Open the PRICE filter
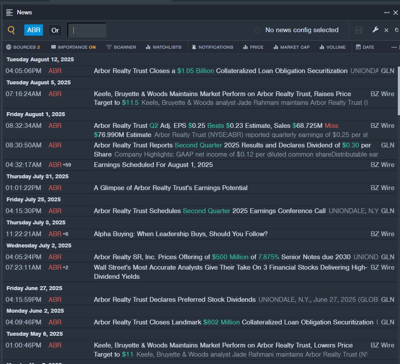The height and width of the screenshot is (364, 400). pyautogui.click(x=253, y=47)
